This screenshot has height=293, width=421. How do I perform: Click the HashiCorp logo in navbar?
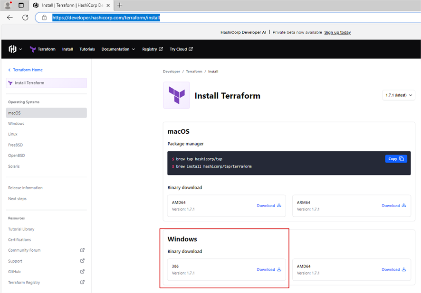tap(12, 49)
